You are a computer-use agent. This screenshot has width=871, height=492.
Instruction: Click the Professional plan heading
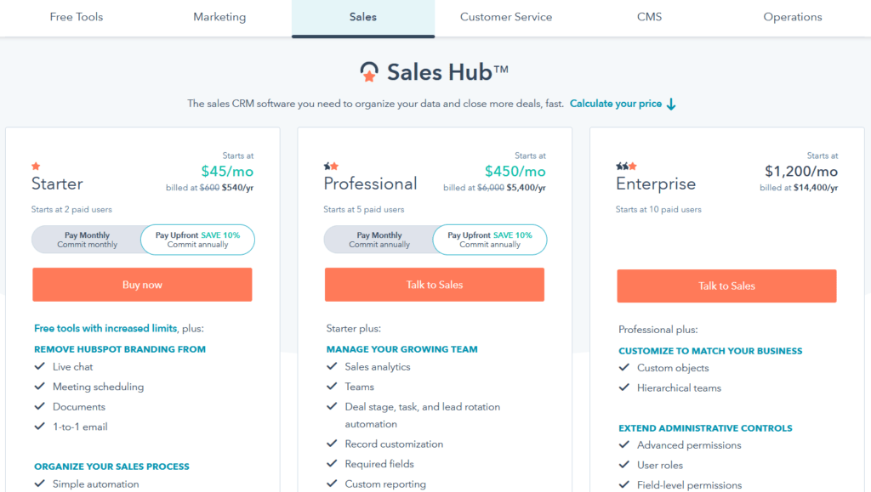click(371, 184)
